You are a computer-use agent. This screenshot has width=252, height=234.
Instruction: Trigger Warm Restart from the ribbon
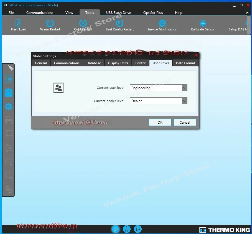[x=50, y=25]
